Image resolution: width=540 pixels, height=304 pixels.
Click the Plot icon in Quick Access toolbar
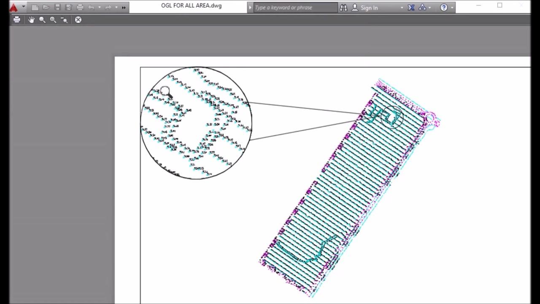80,7
